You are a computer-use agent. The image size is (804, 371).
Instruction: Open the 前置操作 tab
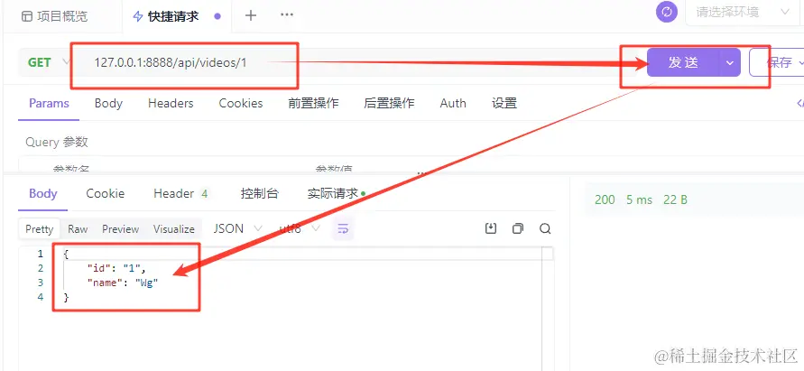(x=313, y=103)
